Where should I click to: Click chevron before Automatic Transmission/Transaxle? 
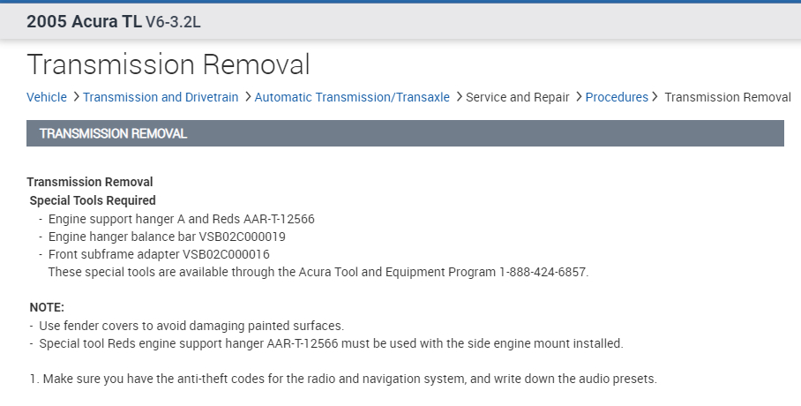[x=248, y=97]
